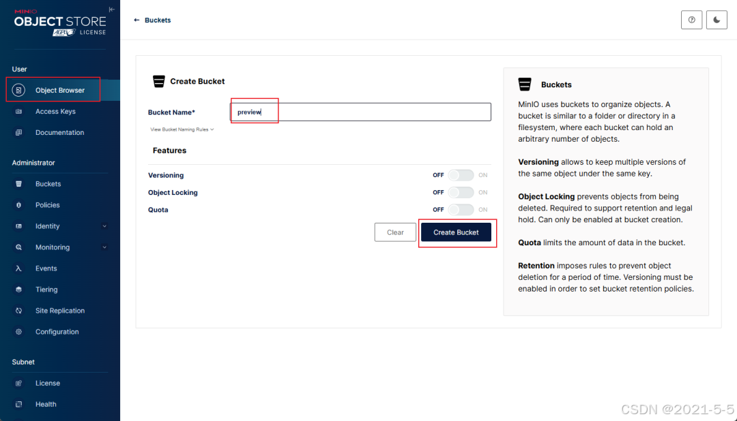Enable Versioning for the bucket
The width and height of the screenshot is (737, 421).
click(461, 175)
